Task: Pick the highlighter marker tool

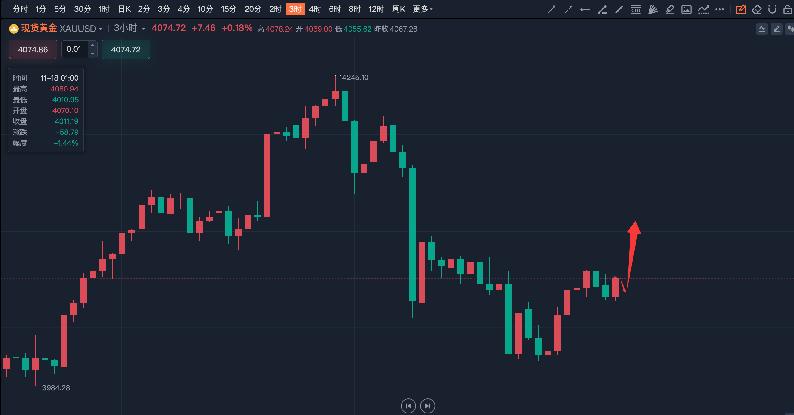Action: [x=670, y=10]
